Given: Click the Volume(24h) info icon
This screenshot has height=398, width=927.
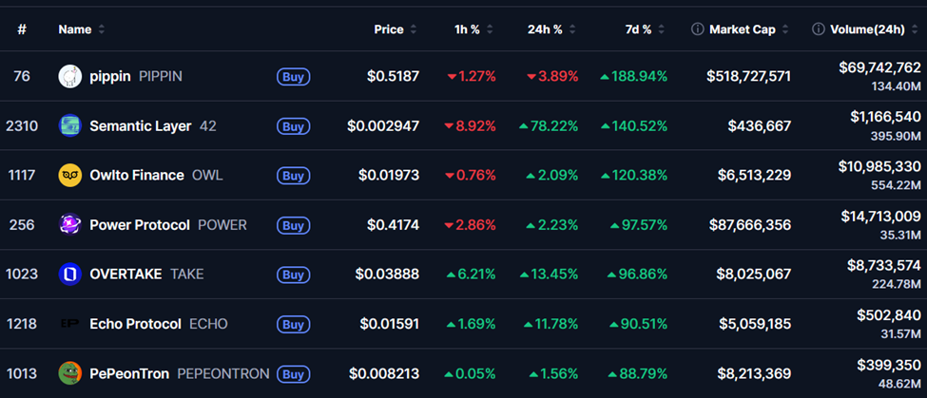Looking at the screenshot, I should click(x=818, y=29).
